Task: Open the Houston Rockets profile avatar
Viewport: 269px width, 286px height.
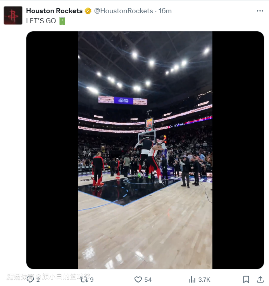Action: pos(13,15)
